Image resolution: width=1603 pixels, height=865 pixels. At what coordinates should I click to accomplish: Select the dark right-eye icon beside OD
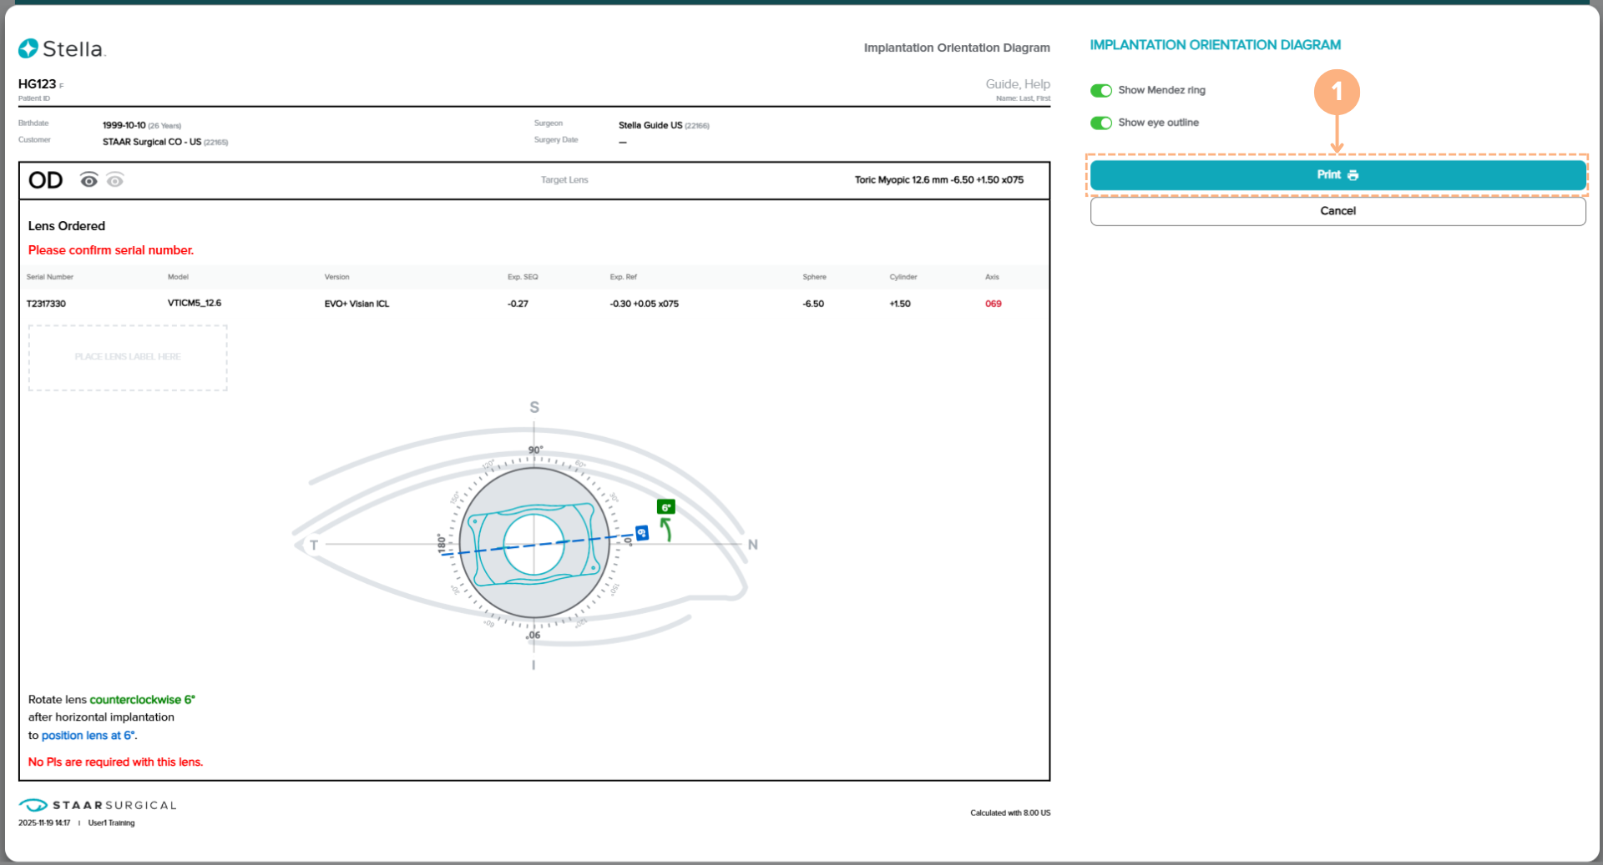(88, 180)
